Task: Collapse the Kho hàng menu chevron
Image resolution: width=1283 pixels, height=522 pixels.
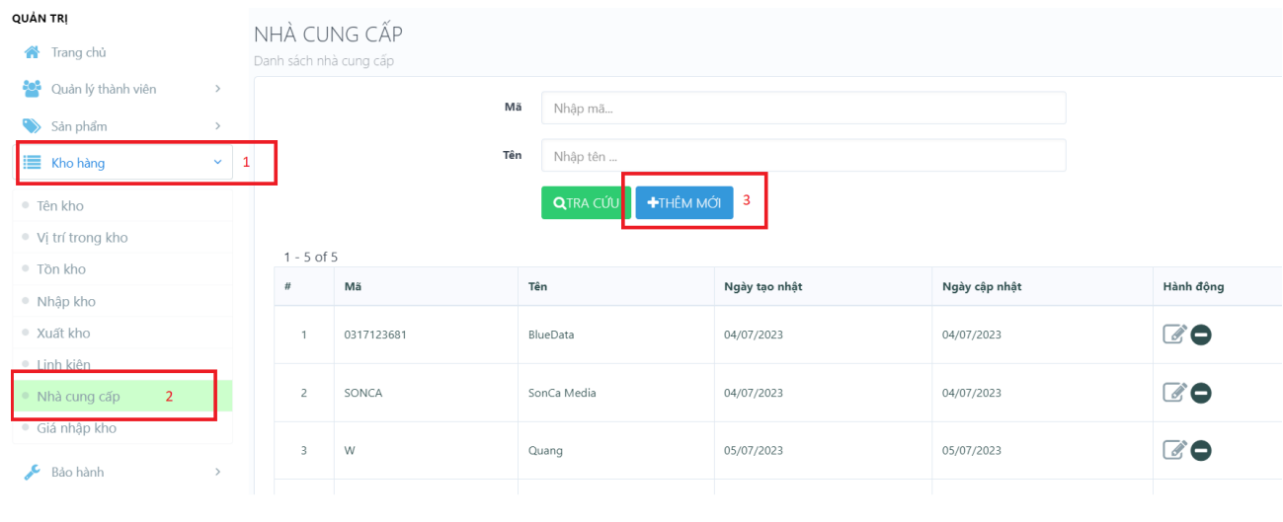Action: click(217, 163)
